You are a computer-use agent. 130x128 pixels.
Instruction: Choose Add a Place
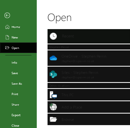tap(89, 107)
